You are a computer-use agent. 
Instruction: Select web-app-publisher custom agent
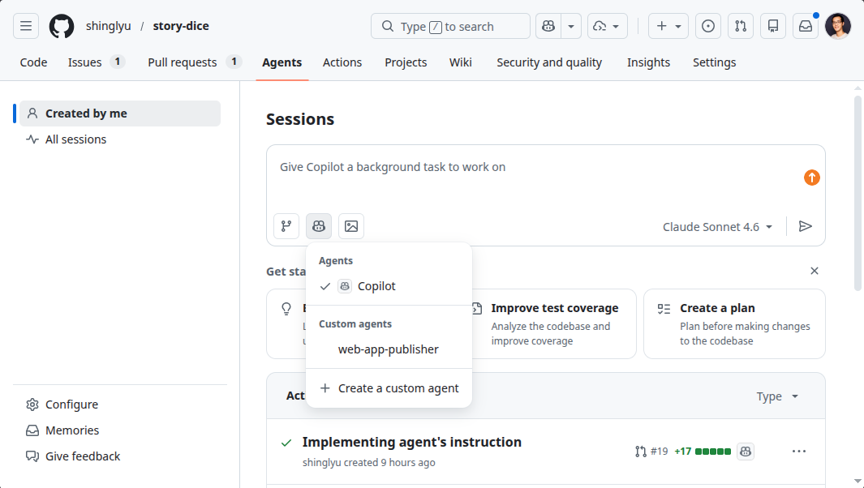point(389,349)
